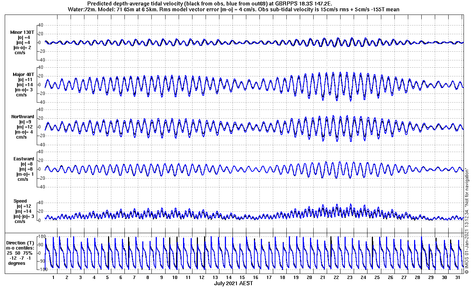
Task: Click the 'July 2021 AEST' axis title
Action: click(233, 283)
